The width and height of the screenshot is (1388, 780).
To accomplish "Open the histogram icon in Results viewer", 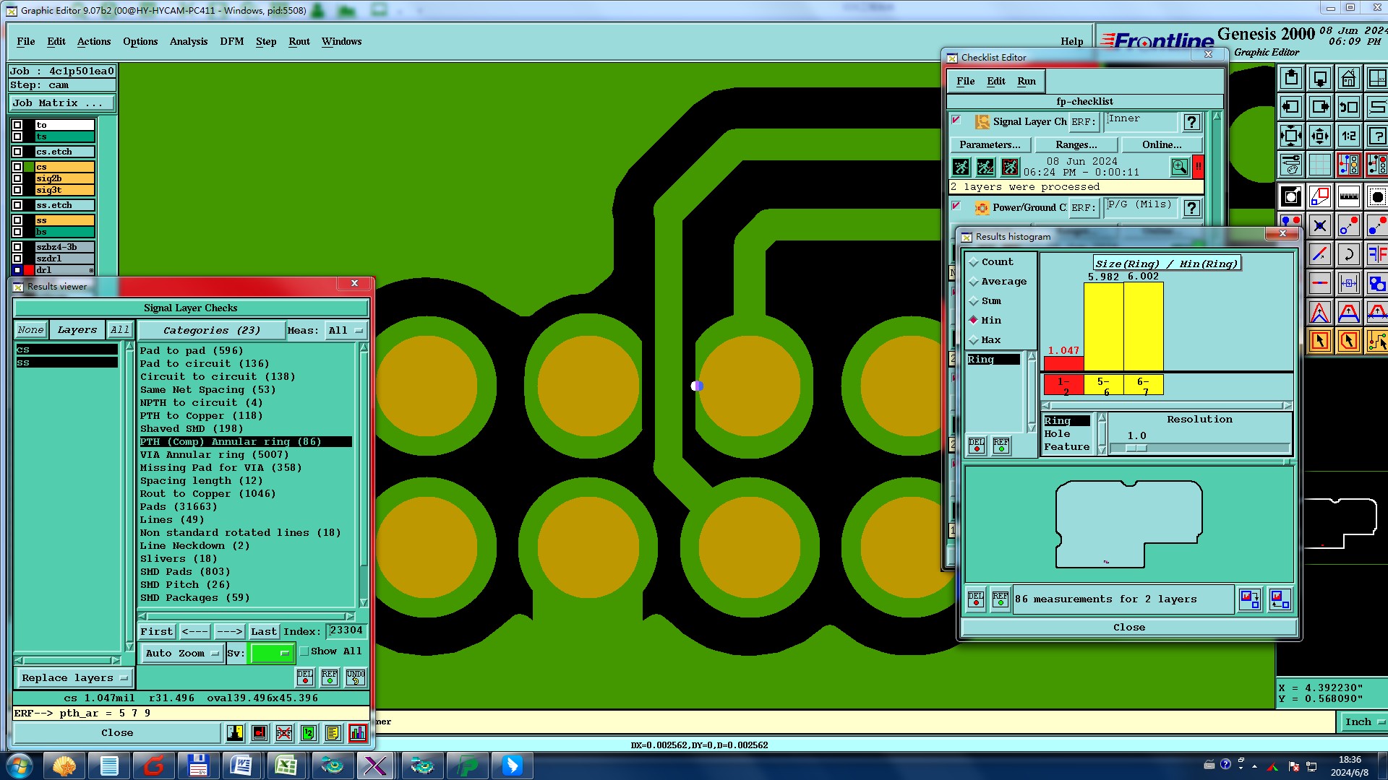I will point(357,733).
